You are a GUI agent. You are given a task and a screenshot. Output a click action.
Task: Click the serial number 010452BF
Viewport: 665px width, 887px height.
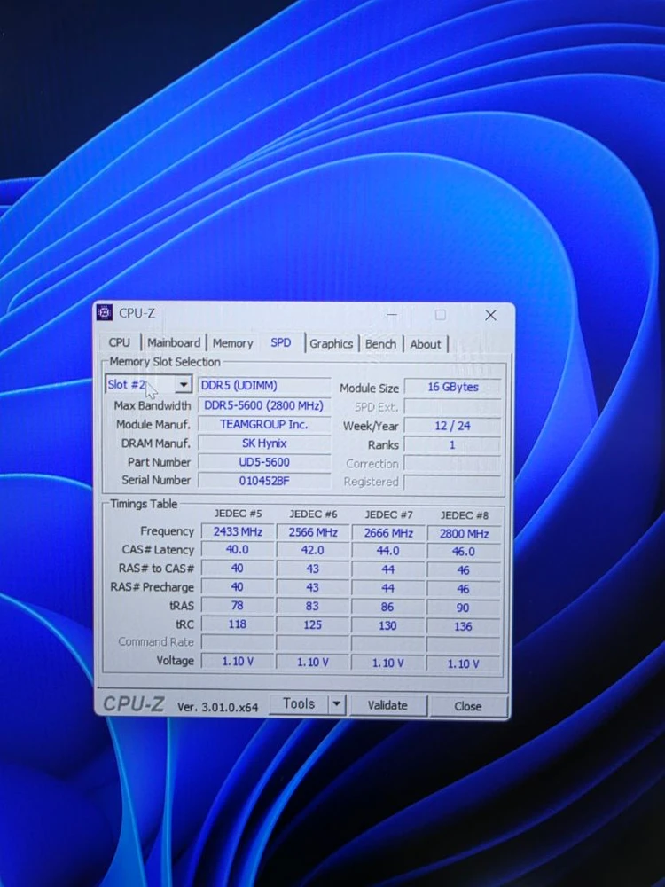click(264, 481)
